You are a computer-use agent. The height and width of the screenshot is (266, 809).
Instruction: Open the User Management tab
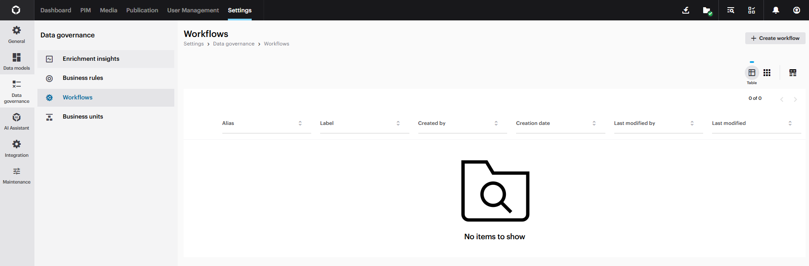pyautogui.click(x=193, y=10)
